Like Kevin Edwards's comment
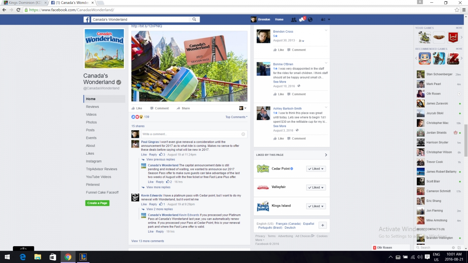This screenshot has height=263, width=468. [x=144, y=204]
